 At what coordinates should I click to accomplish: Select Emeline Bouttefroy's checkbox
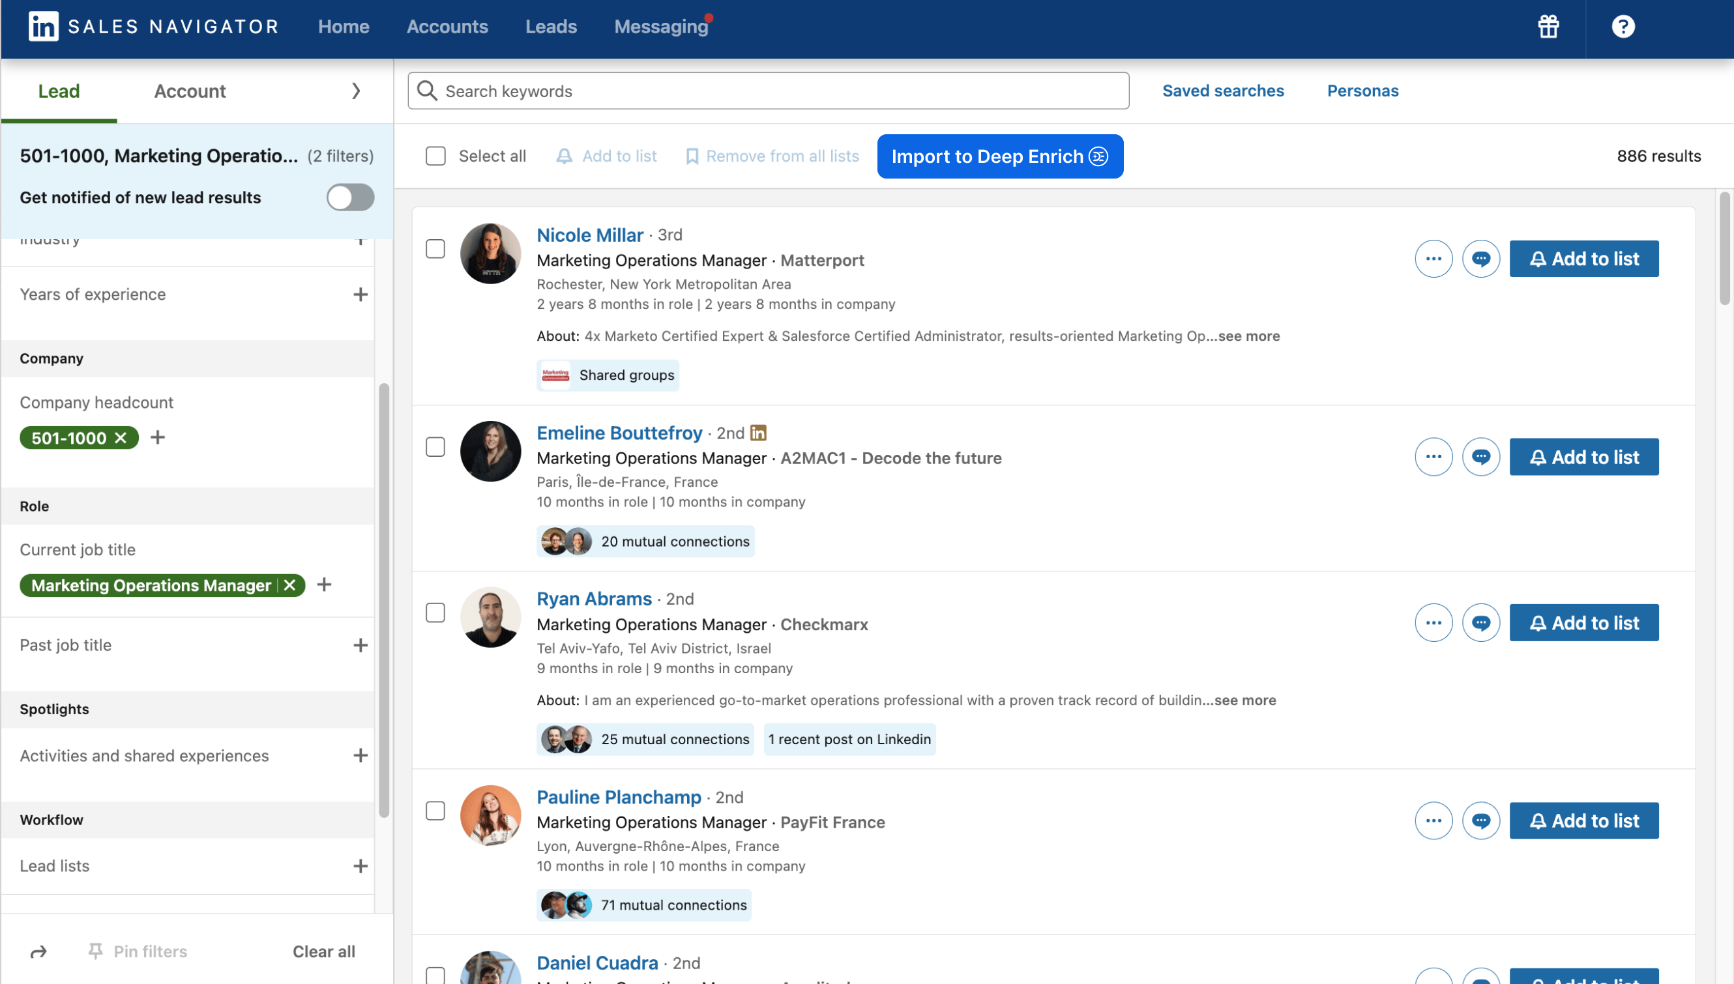pyautogui.click(x=435, y=447)
